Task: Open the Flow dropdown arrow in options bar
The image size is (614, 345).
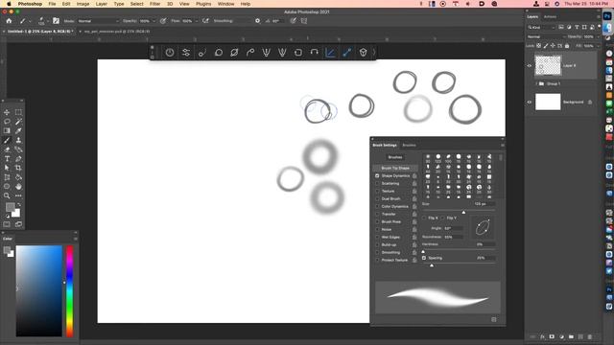Action: tap(196, 21)
